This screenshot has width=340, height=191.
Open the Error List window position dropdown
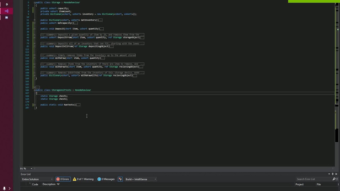point(329,174)
